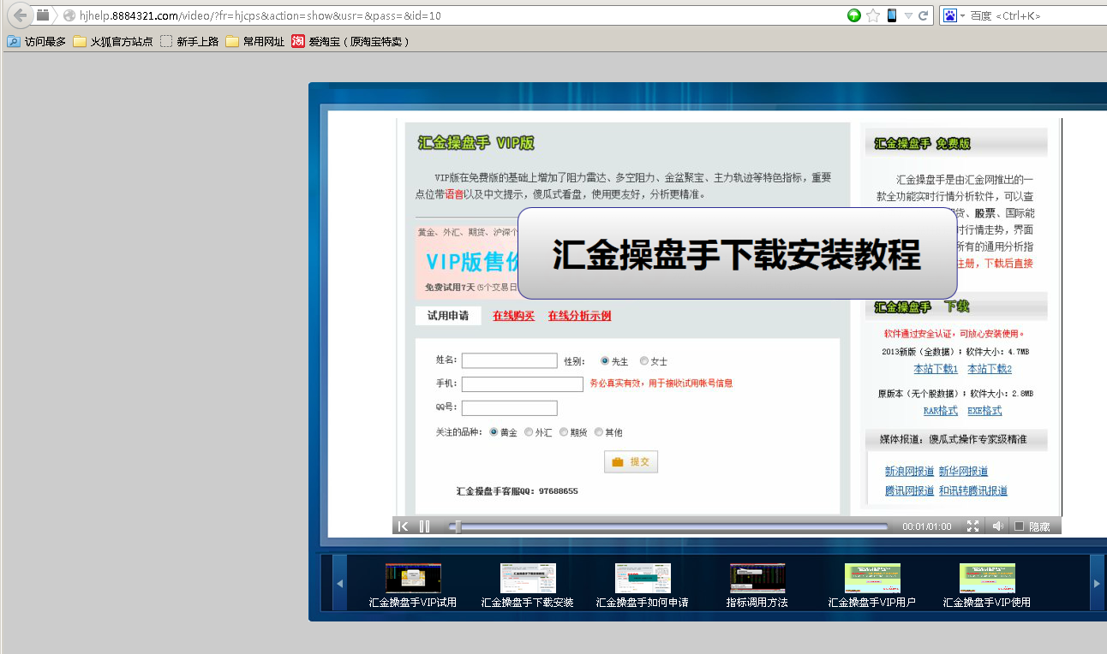This screenshot has height=654, width=1107.
Task: Download the RAR格式 version
Action: 940,411
